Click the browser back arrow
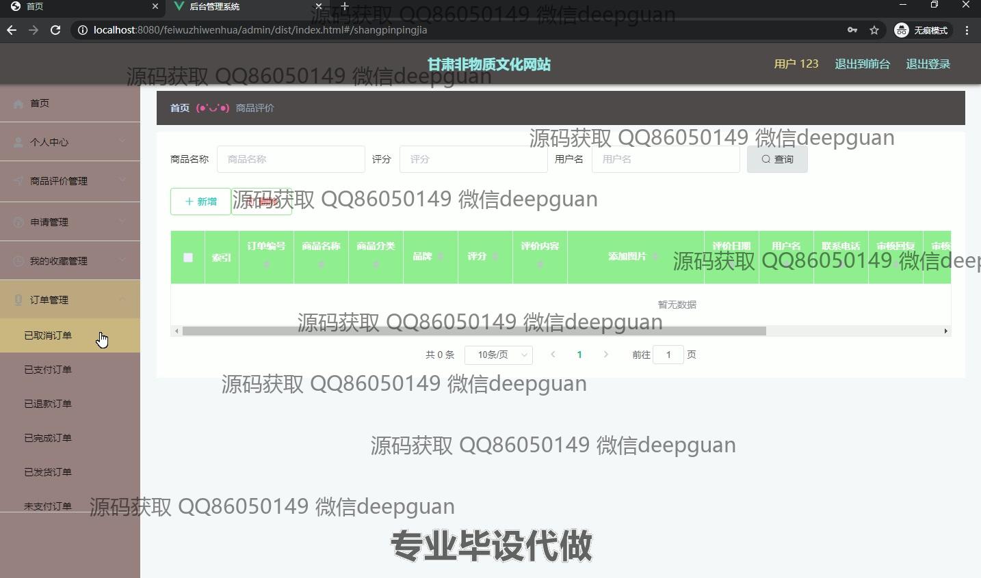 tap(12, 30)
